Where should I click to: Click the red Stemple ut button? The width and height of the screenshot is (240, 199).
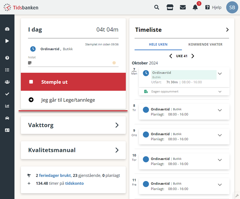[x=73, y=82]
